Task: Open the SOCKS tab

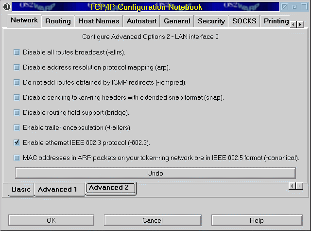Action: click(244, 21)
